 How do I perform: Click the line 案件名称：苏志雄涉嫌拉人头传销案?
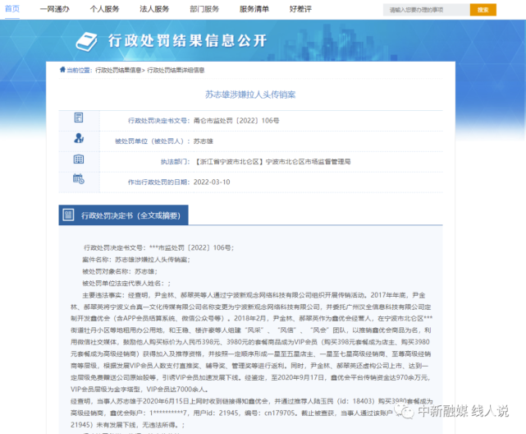tap(136, 260)
